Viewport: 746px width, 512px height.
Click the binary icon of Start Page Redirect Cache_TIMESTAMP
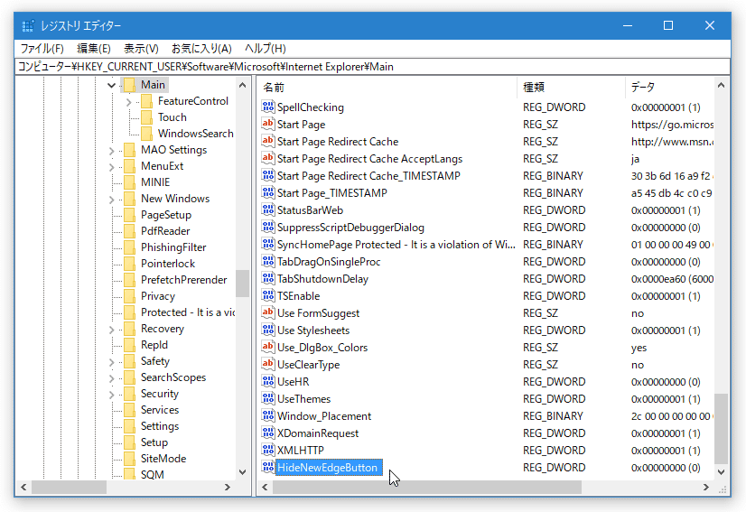pyautogui.click(x=268, y=175)
